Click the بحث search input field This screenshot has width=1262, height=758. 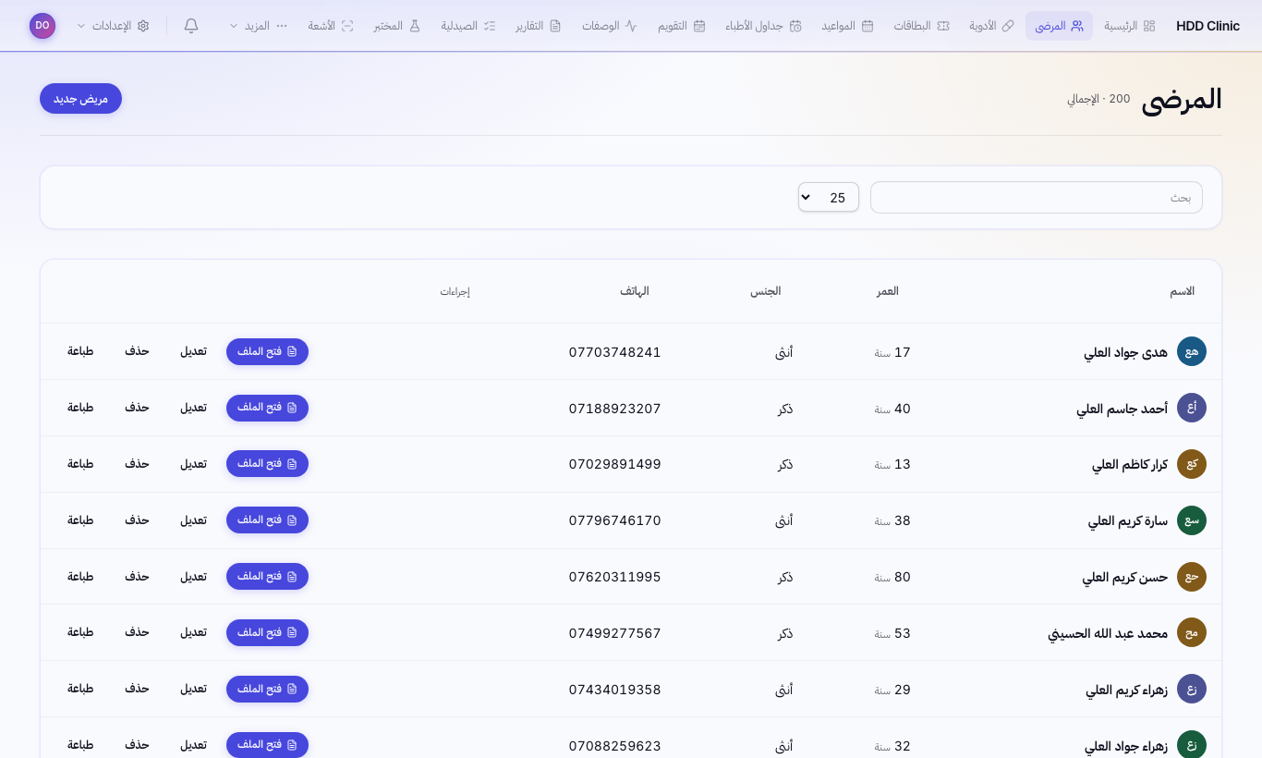1037,197
